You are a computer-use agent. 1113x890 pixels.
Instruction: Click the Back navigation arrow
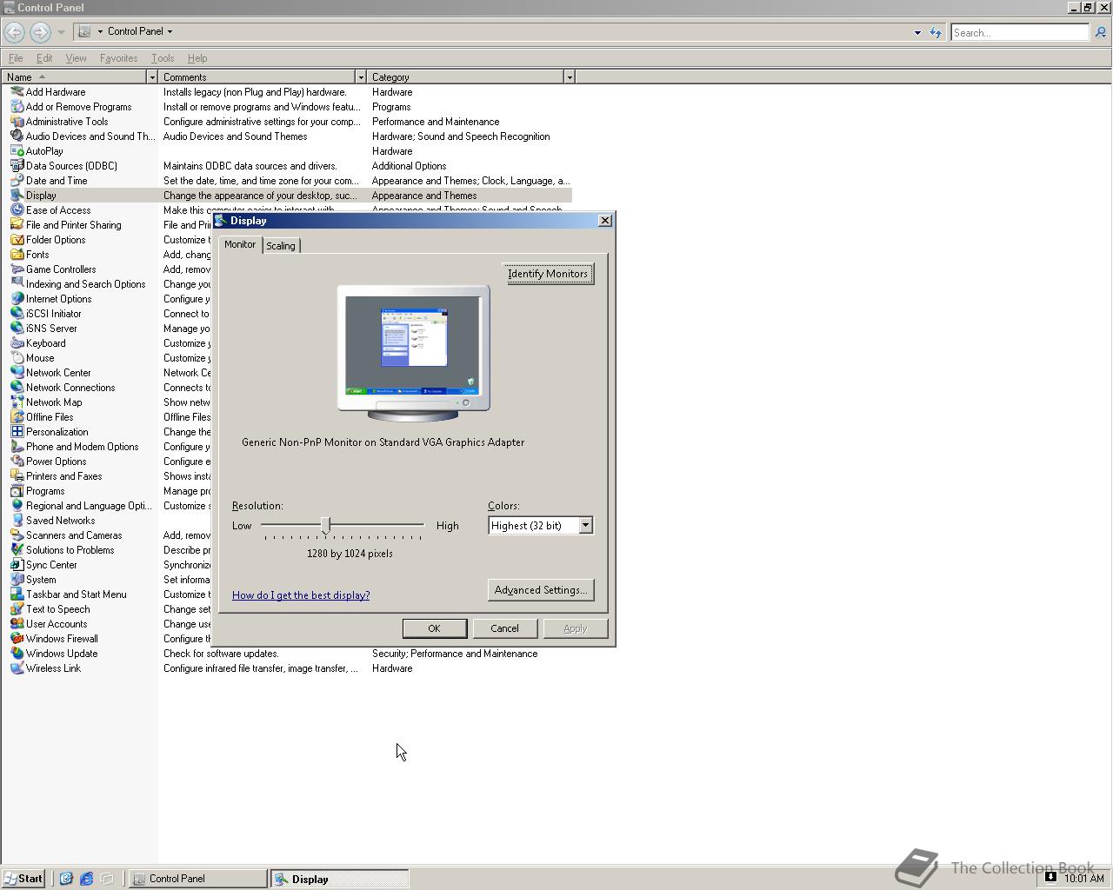pyautogui.click(x=14, y=32)
